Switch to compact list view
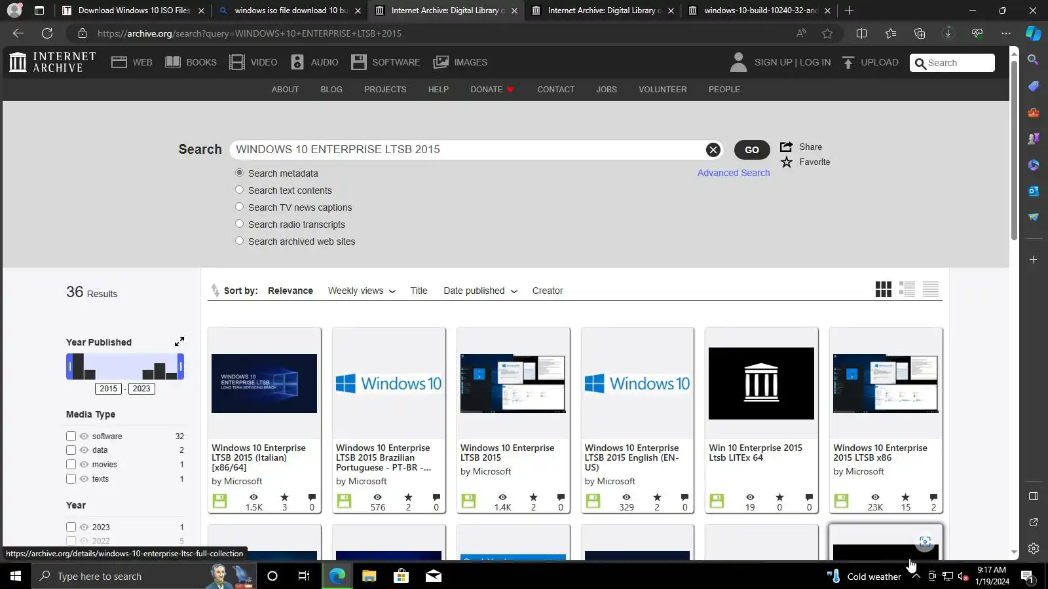This screenshot has height=589, width=1048. point(931,289)
